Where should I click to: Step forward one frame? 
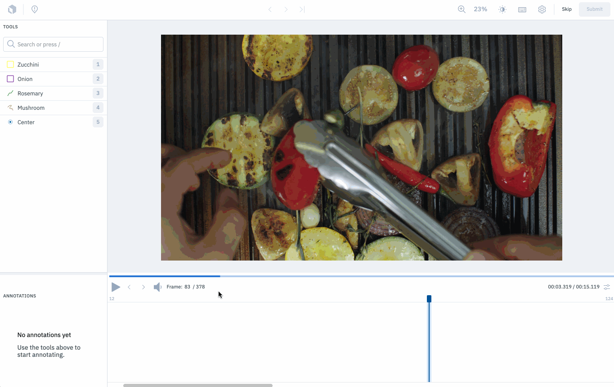click(x=143, y=287)
